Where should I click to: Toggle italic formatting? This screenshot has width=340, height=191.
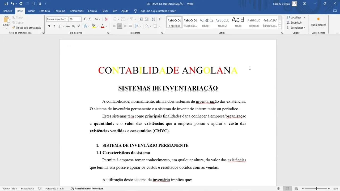[54, 26]
